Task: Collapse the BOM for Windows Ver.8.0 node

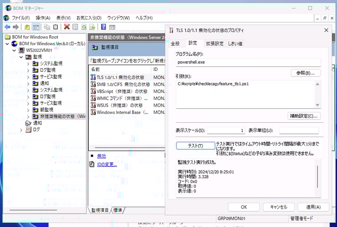Action: tap(7, 43)
